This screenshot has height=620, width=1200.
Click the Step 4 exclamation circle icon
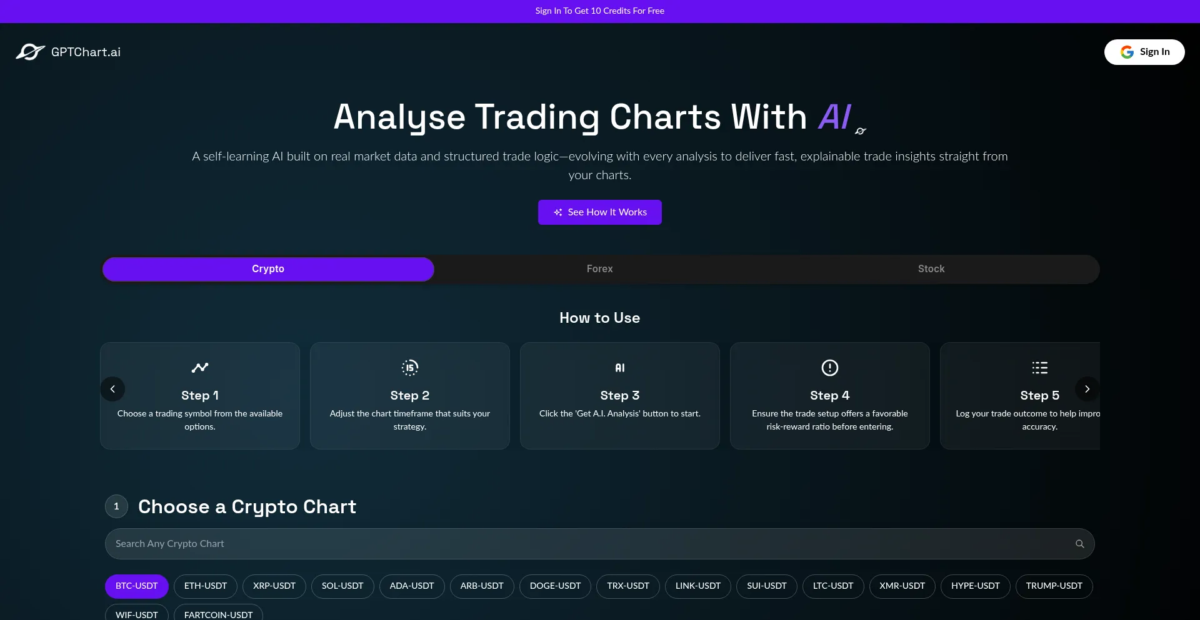pos(830,368)
